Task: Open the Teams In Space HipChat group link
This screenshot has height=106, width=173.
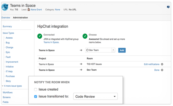Action: point(51,42)
